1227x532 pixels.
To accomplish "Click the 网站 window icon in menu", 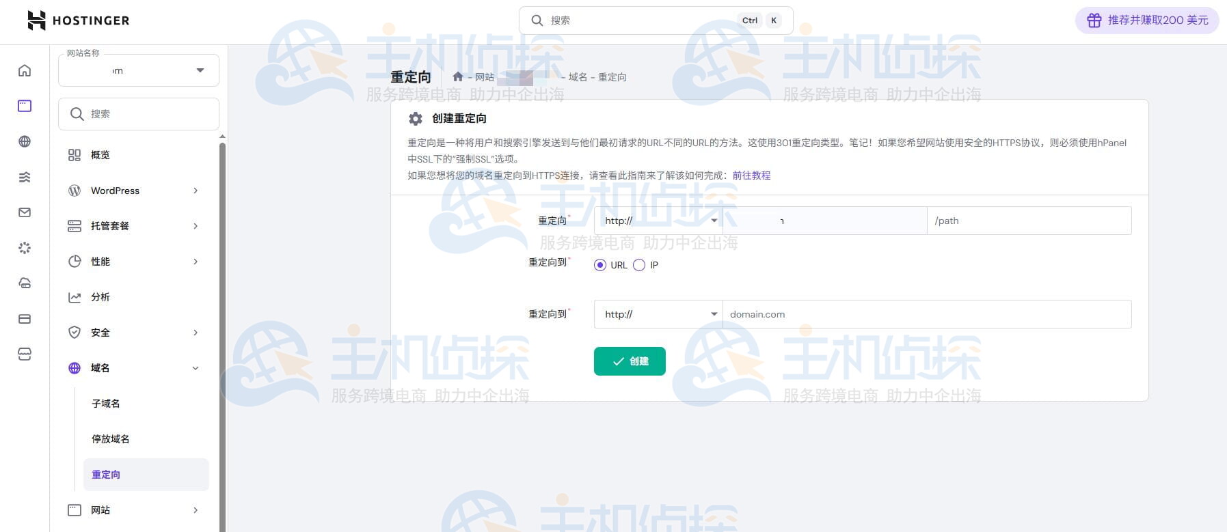I will (x=75, y=510).
